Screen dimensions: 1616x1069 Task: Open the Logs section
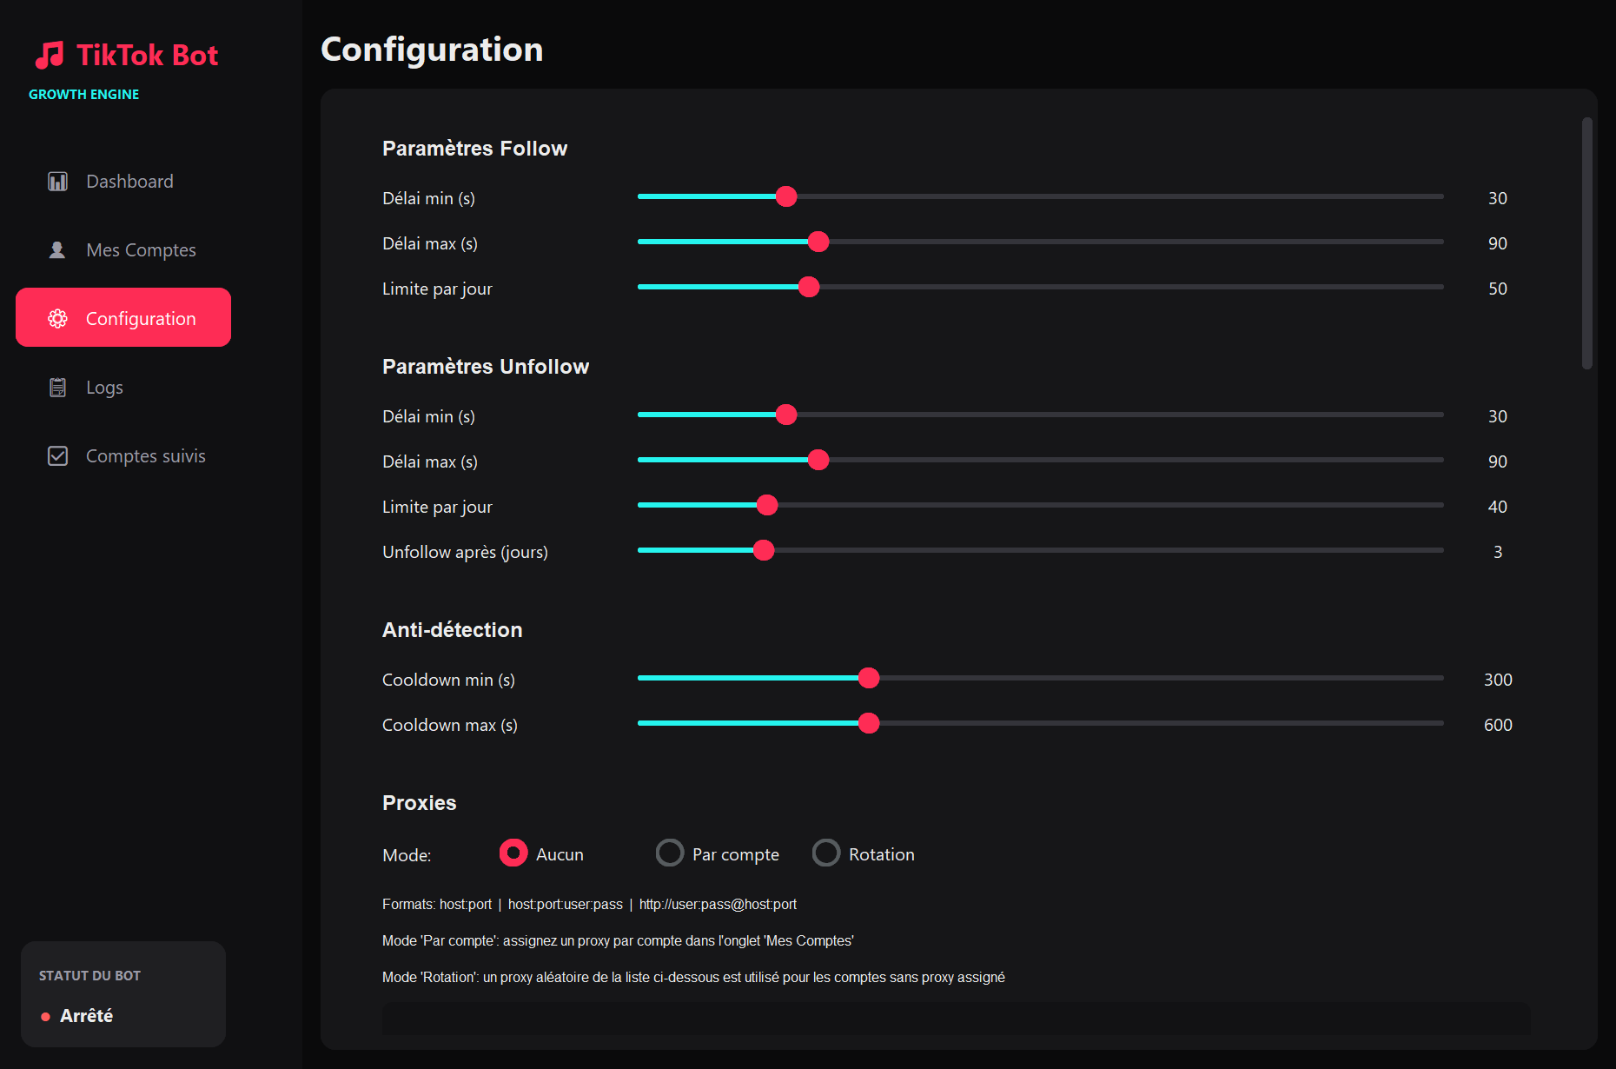(123, 388)
